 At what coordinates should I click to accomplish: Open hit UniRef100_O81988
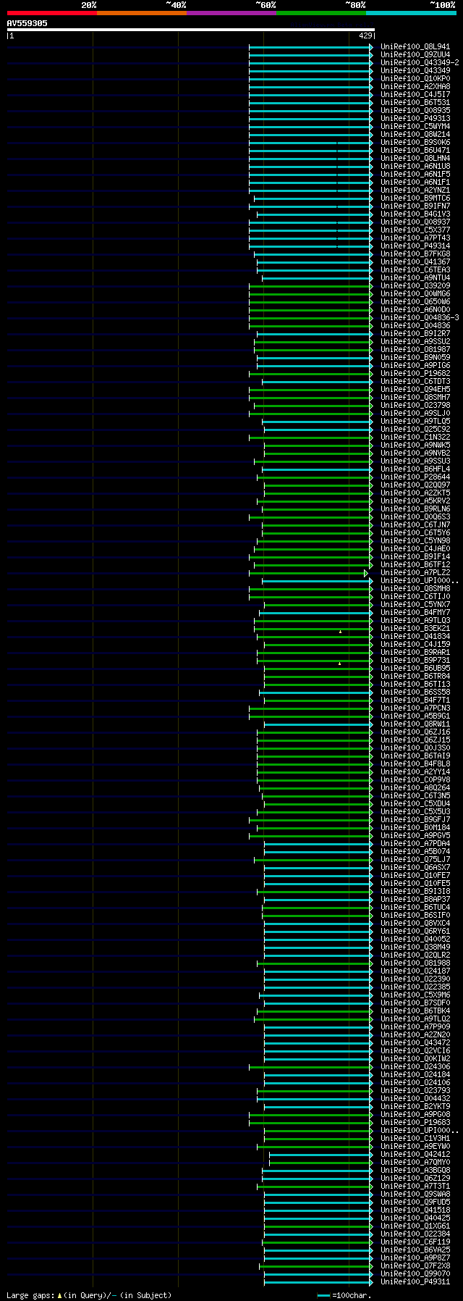point(415,963)
